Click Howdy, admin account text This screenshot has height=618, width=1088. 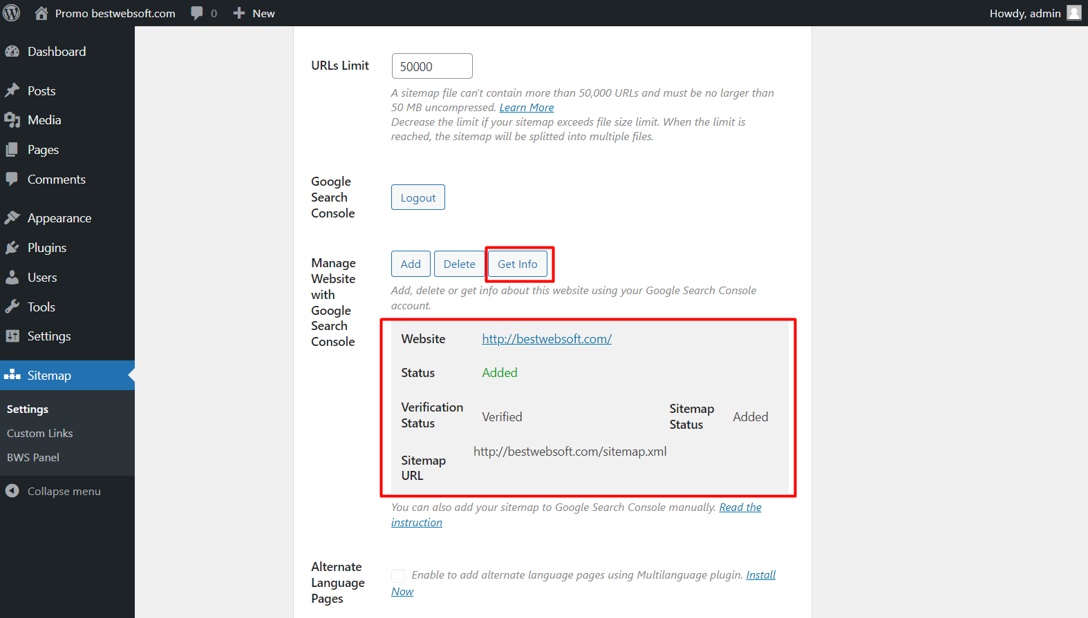tap(1025, 13)
